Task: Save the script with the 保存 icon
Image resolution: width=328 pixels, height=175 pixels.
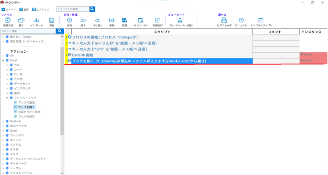Action: coord(52,20)
